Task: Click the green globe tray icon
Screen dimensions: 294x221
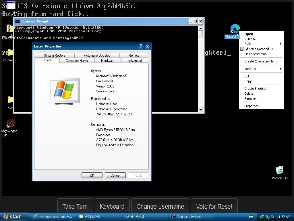Action: tap(262, 216)
